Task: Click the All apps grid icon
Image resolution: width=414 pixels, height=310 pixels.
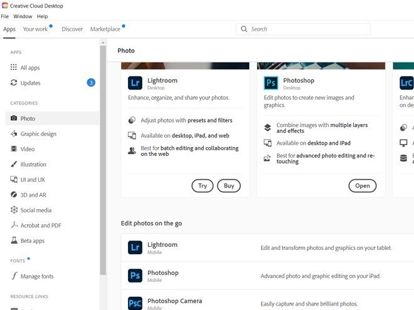Action: [x=14, y=67]
